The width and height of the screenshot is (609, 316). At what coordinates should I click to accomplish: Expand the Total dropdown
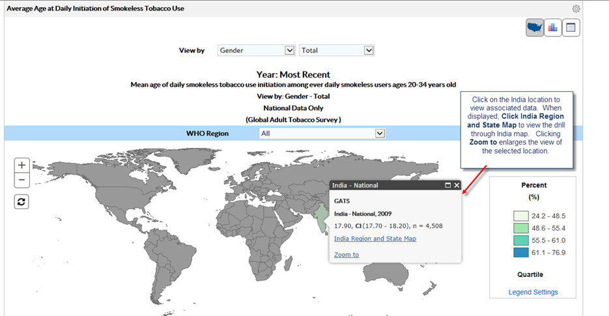[337, 50]
